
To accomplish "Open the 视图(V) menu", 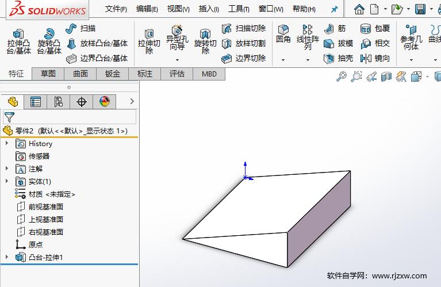I will [178, 9].
